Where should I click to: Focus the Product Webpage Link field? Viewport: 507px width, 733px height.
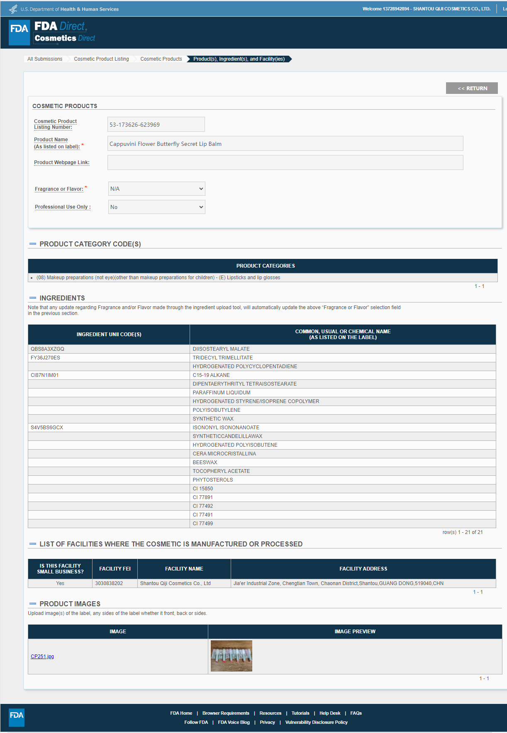click(x=285, y=162)
